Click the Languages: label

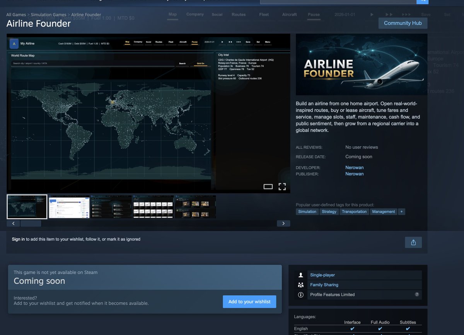click(305, 317)
